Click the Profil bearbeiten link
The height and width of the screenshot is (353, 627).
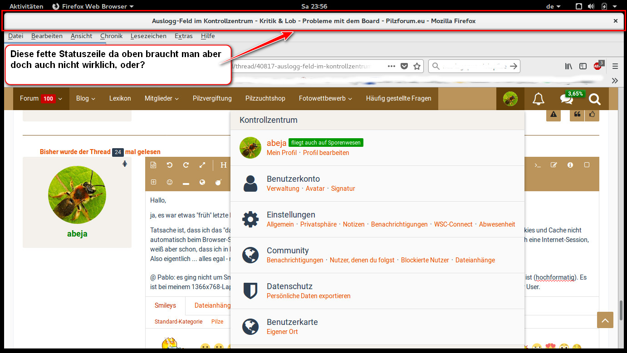pyautogui.click(x=326, y=153)
